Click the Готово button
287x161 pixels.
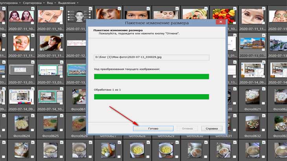tap(153, 128)
